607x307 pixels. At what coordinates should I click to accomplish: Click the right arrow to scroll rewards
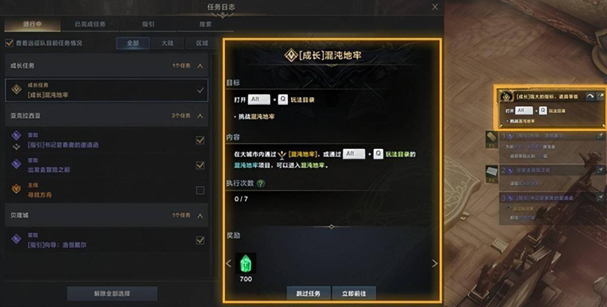(x=435, y=264)
